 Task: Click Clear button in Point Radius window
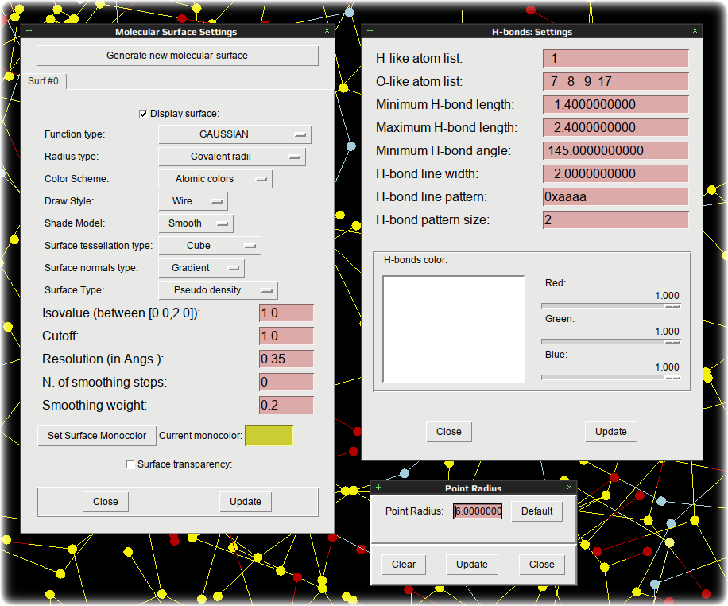coord(404,565)
